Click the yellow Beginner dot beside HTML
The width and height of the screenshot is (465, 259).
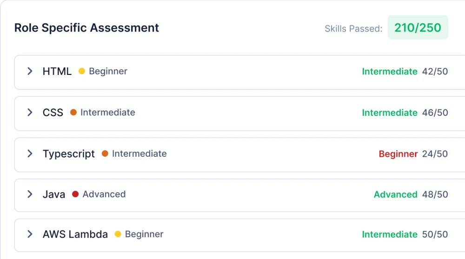[82, 71]
